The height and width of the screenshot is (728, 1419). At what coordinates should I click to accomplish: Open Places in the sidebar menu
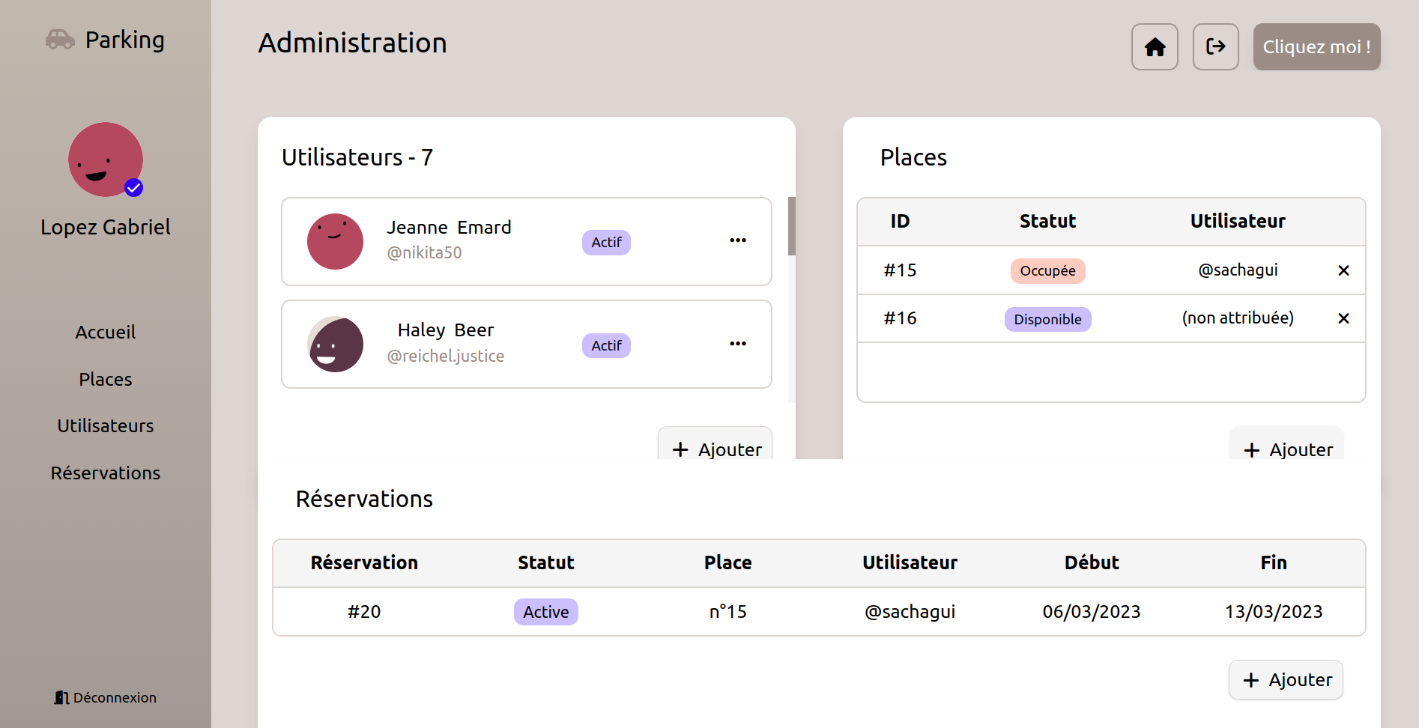(106, 379)
